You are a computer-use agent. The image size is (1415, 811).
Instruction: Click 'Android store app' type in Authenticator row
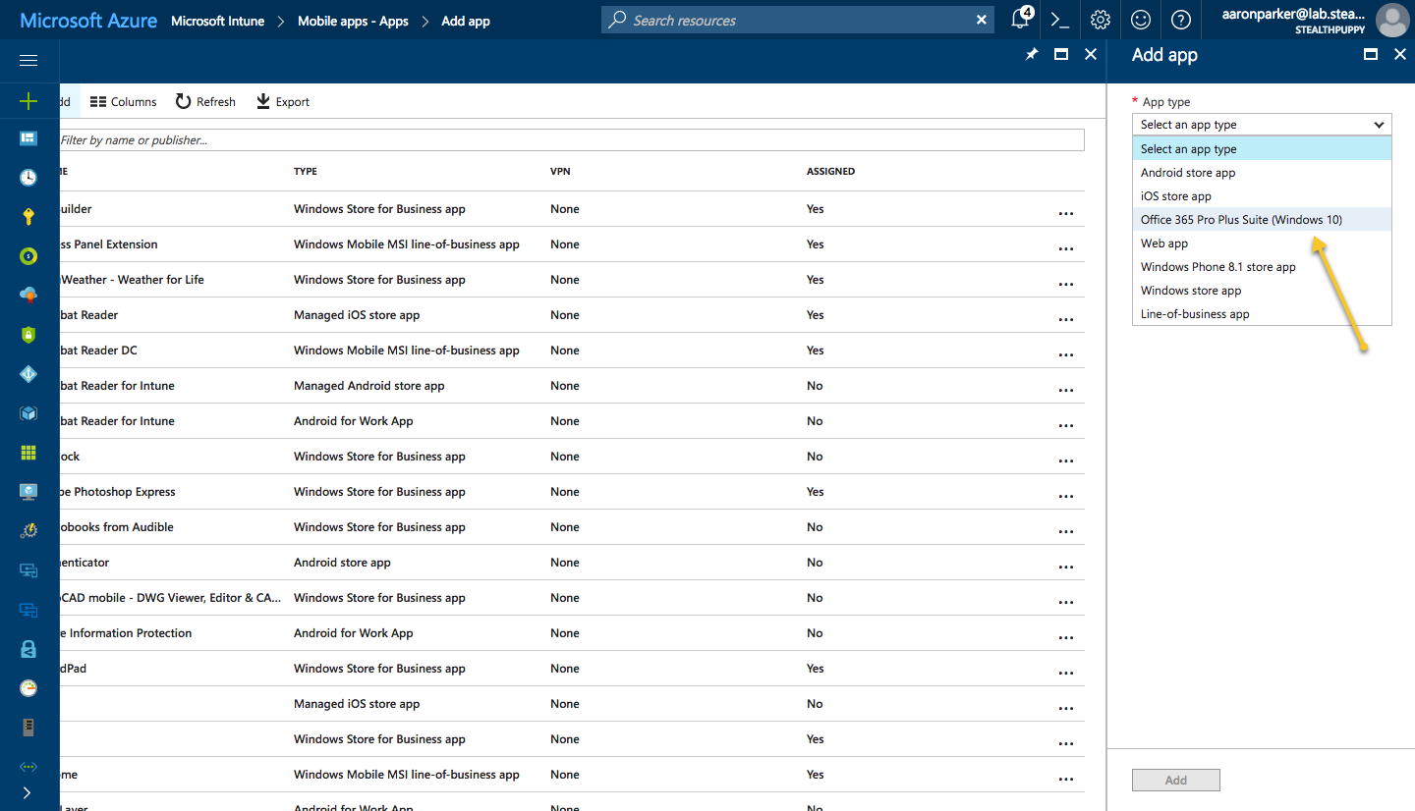(x=342, y=563)
